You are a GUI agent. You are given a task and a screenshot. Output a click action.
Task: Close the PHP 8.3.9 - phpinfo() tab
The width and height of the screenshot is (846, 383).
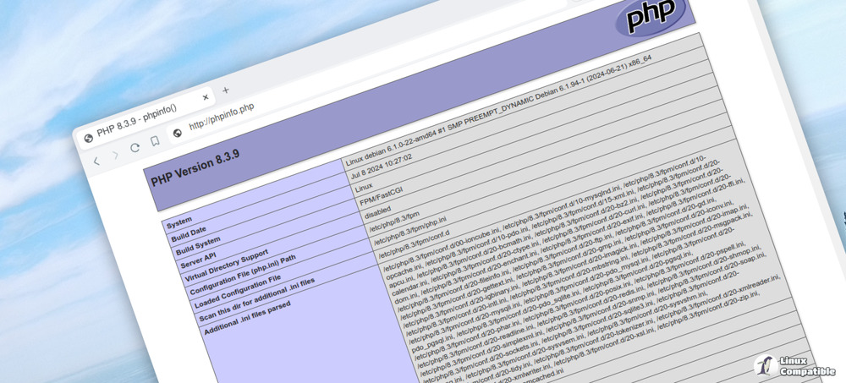click(206, 98)
